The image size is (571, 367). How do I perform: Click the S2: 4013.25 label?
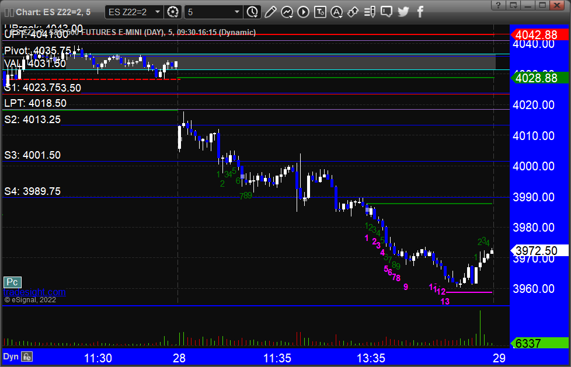point(33,120)
